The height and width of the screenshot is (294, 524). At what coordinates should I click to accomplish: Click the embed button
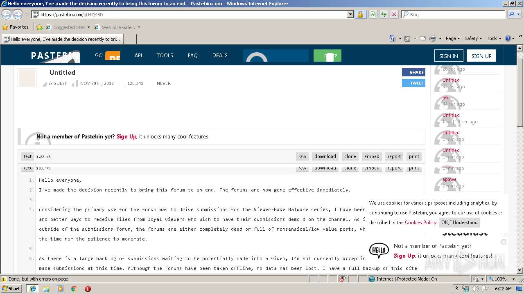(372, 156)
